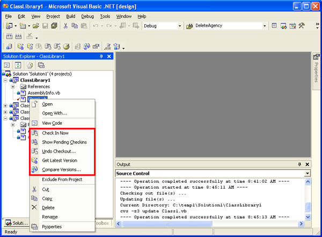Close the Output panel
The width and height of the screenshot is (322, 237).
pyautogui.click(x=307, y=164)
